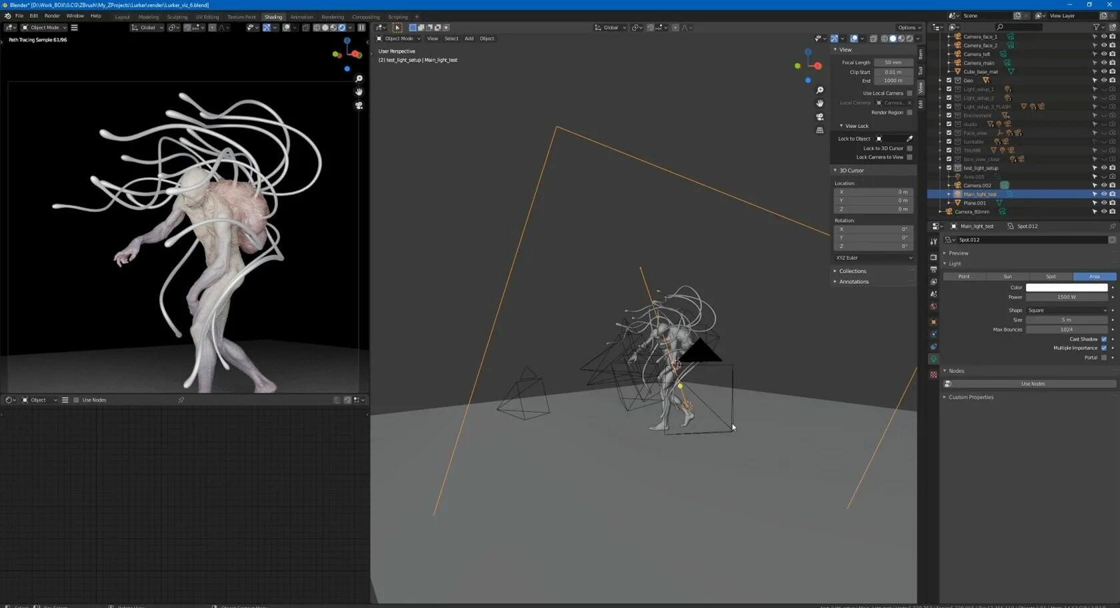This screenshot has height=608, width=1120.
Task: Click pin icon in node editor header
Action: point(181,400)
